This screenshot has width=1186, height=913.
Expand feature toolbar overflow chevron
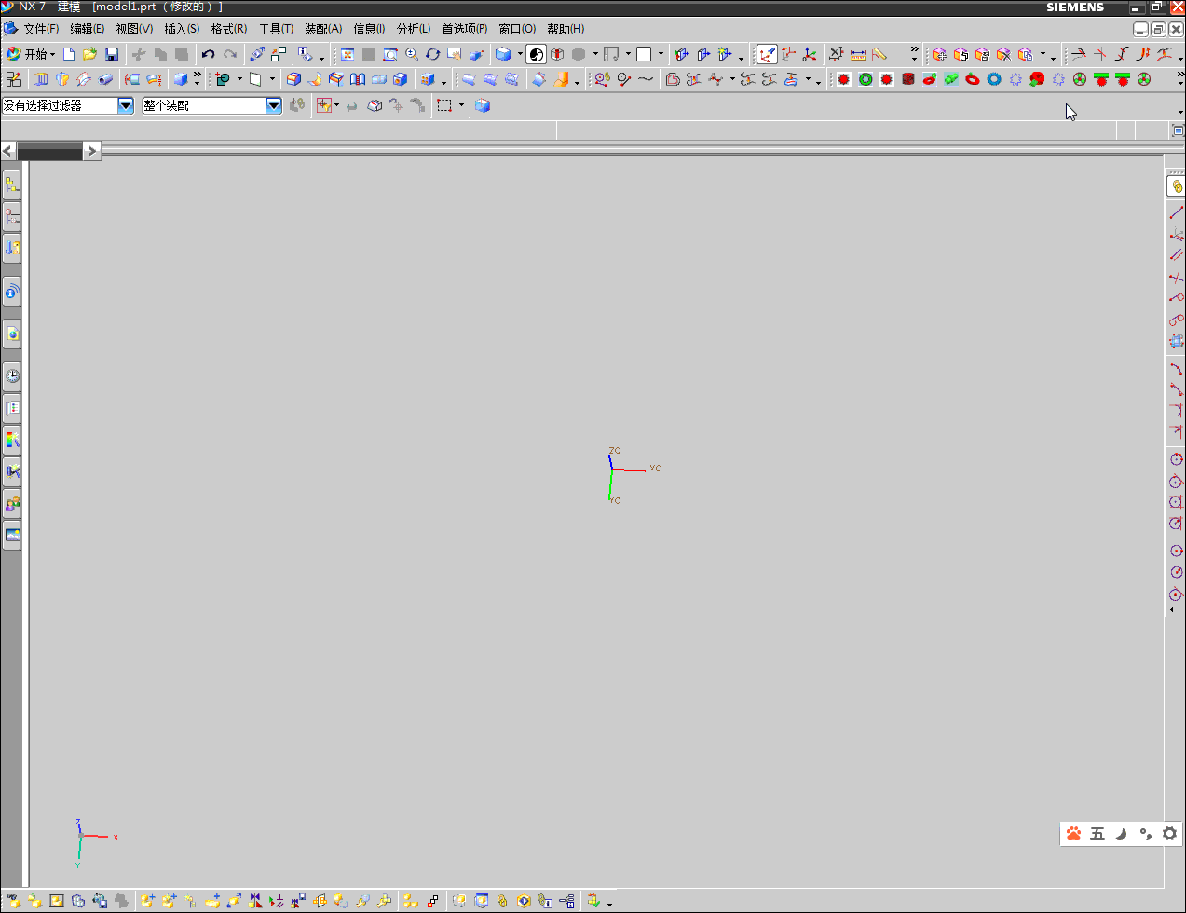click(x=197, y=75)
